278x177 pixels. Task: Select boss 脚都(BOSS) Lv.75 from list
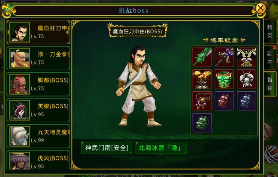[x=38, y=84]
